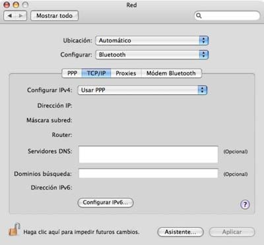The width and height of the screenshot is (264, 245).
Task: Click the Dominios búsqueda text field
Action: point(148,173)
